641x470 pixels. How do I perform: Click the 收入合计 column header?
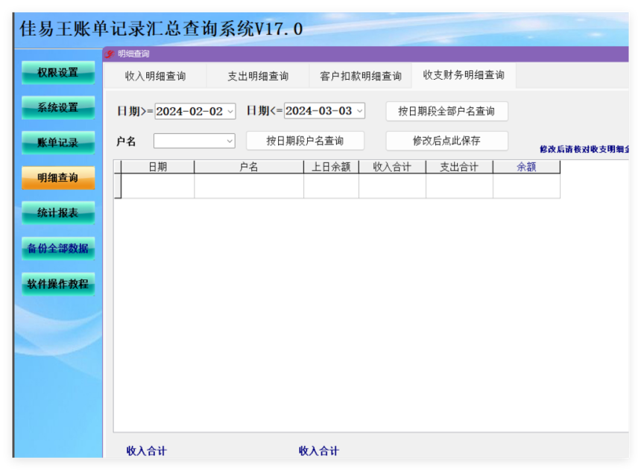[x=393, y=167]
